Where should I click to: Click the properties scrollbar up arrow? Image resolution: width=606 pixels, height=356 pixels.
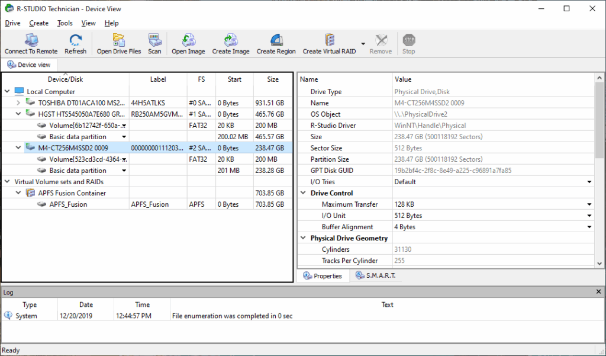[x=599, y=78]
